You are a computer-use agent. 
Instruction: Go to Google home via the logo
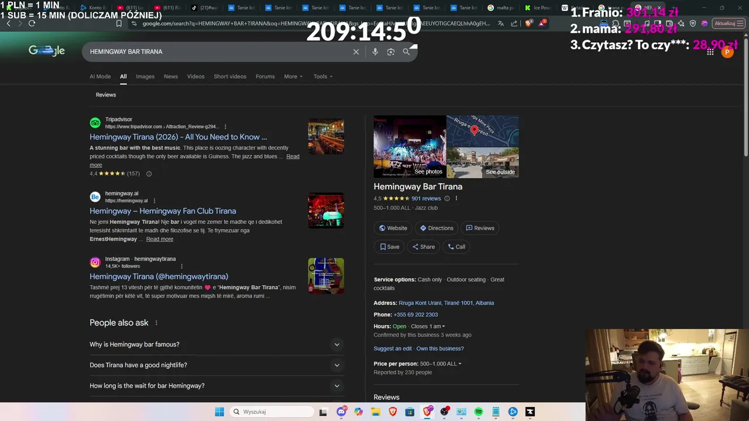47,51
